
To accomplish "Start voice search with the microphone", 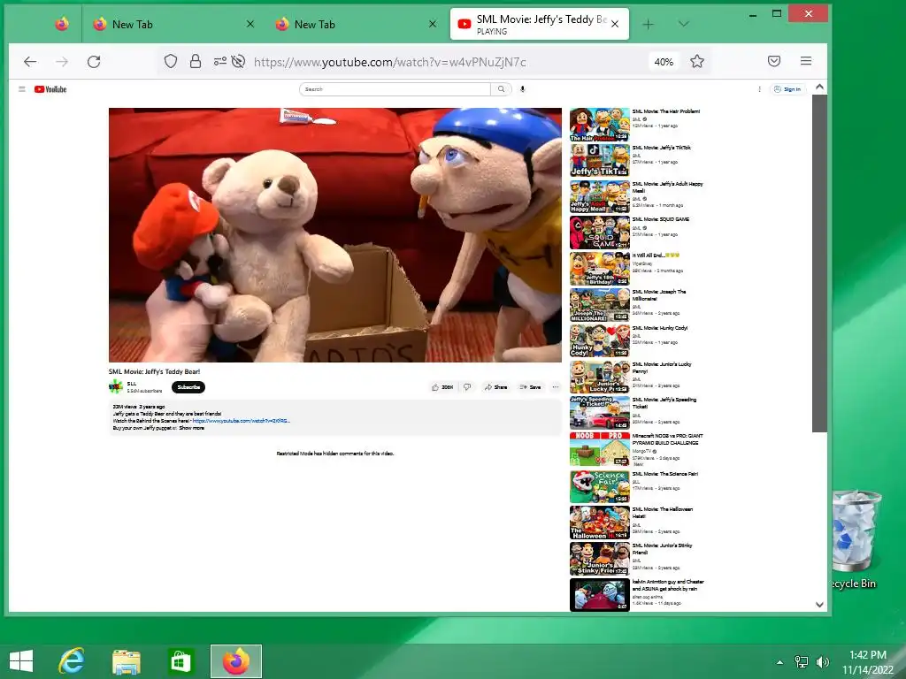I will [x=522, y=89].
